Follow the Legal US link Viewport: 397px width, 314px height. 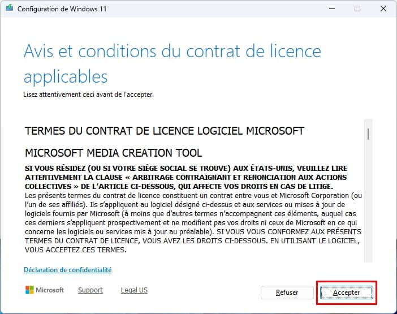[134, 290]
